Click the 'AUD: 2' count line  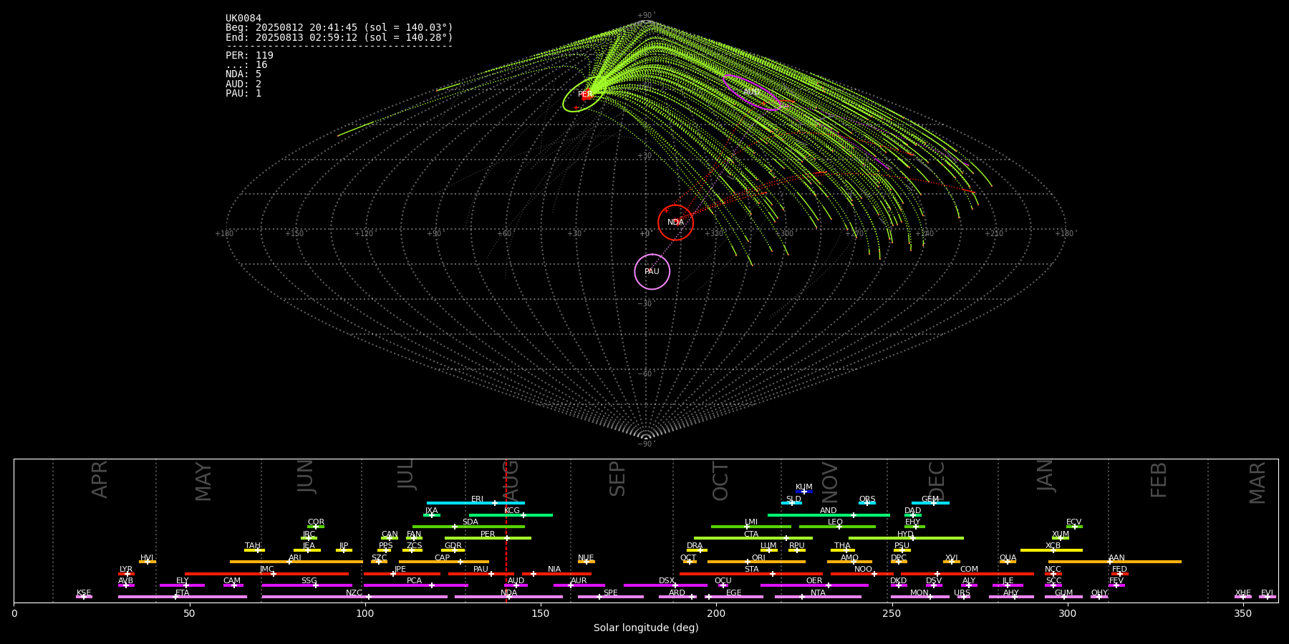(243, 84)
